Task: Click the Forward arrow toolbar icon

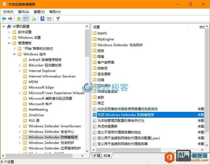Action: (10, 19)
